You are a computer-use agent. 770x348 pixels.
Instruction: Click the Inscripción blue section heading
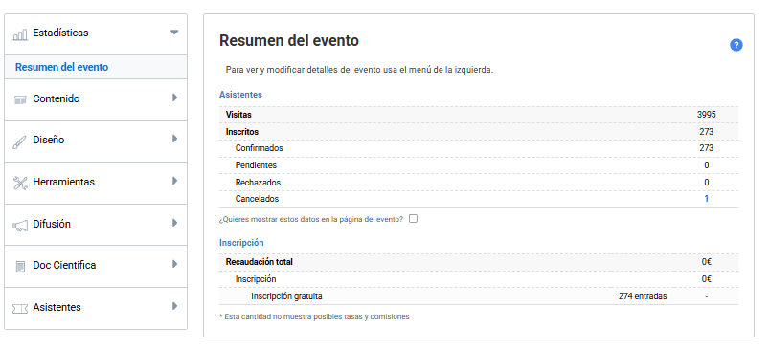point(241,243)
